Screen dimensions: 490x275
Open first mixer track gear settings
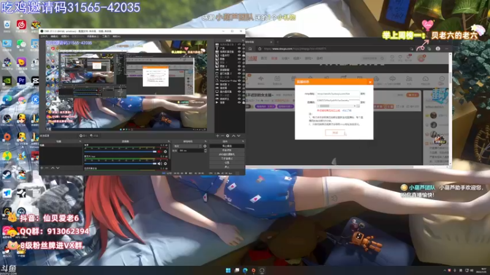point(165,152)
